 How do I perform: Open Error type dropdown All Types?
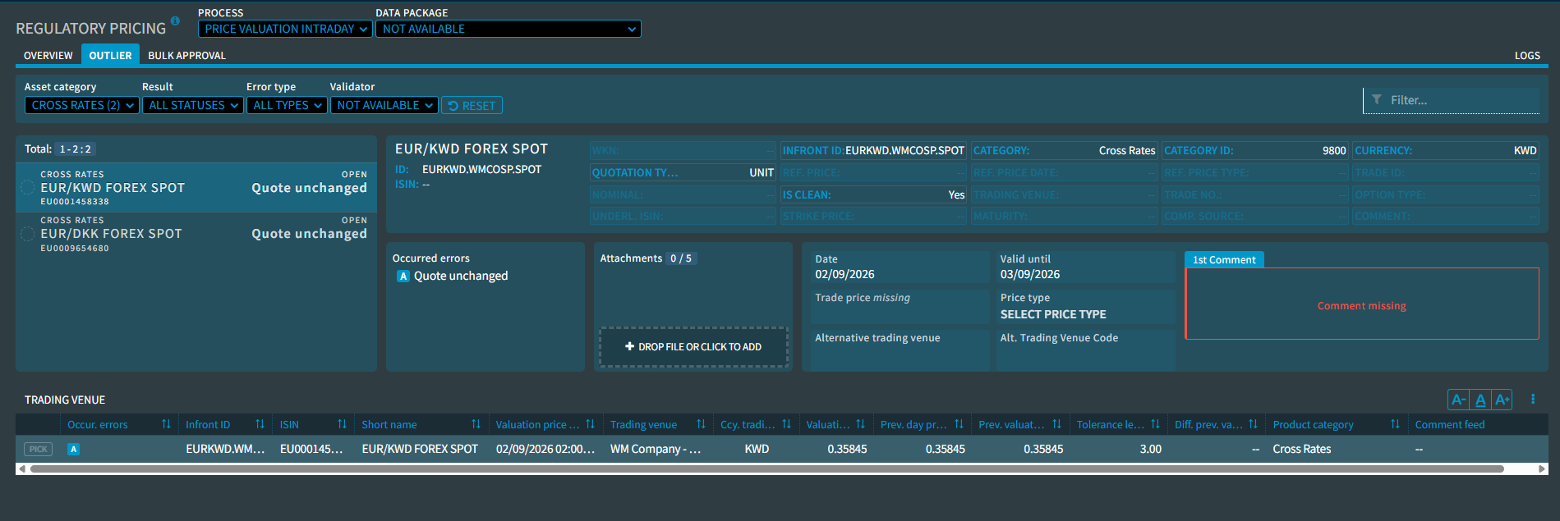(287, 105)
